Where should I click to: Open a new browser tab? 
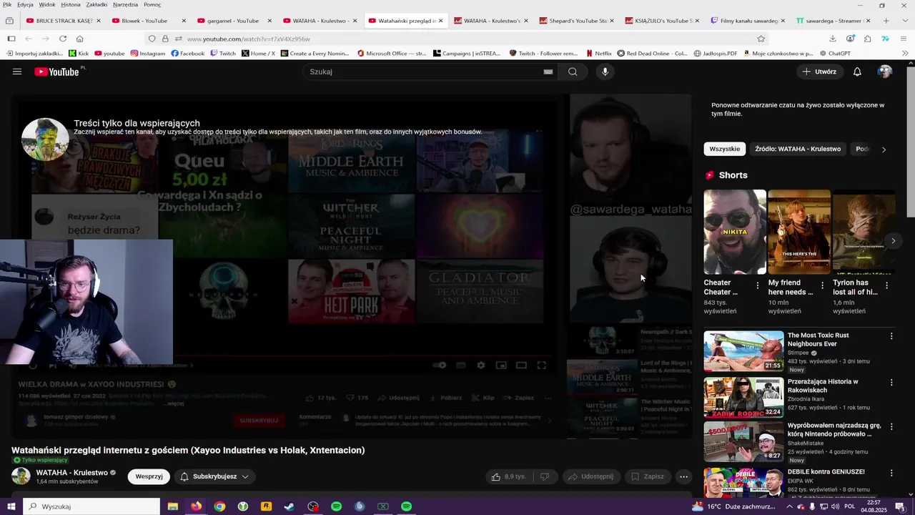click(x=886, y=21)
